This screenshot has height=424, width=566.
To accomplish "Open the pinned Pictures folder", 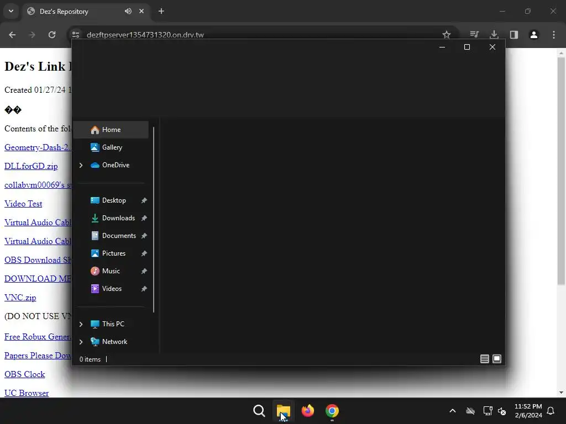I will click(111, 253).
